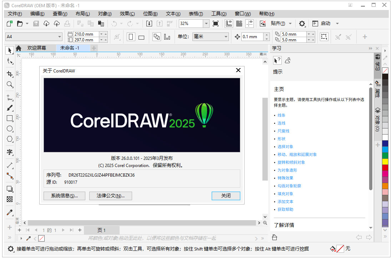
Task: Toggle the Current page layout button
Action: [167, 37]
